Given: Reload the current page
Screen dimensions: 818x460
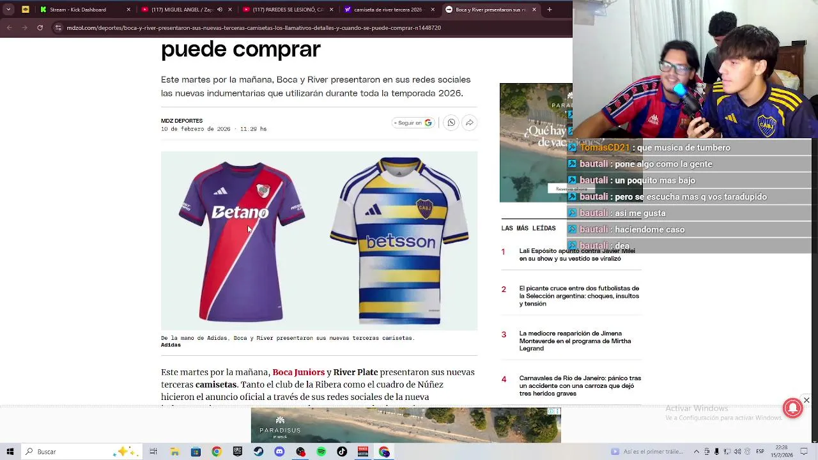Looking at the screenshot, I should [x=40, y=27].
